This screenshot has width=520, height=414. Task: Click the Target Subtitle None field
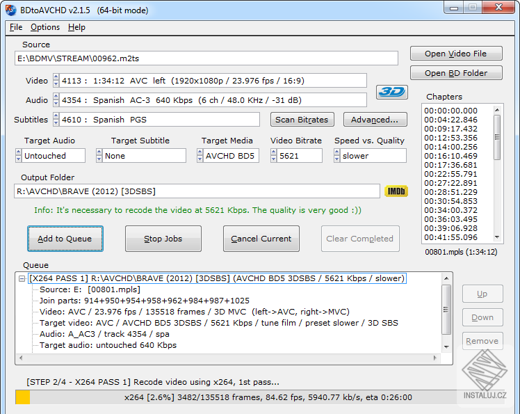tap(145, 155)
